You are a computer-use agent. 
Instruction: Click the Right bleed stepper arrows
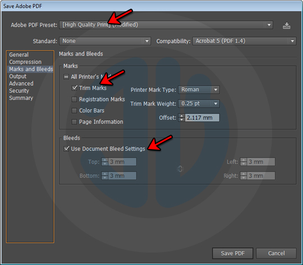pos(244,176)
